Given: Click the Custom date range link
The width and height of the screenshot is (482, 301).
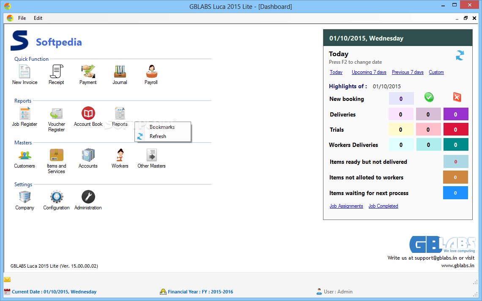Looking at the screenshot, I should click(x=436, y=72).
